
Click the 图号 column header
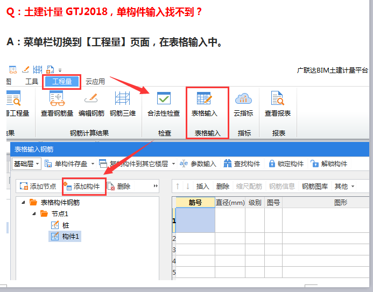273,202
